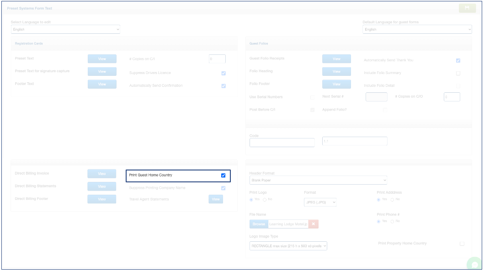Uncheck Automatically Send Thank You
484x271 pixels.
coord(458,60)
